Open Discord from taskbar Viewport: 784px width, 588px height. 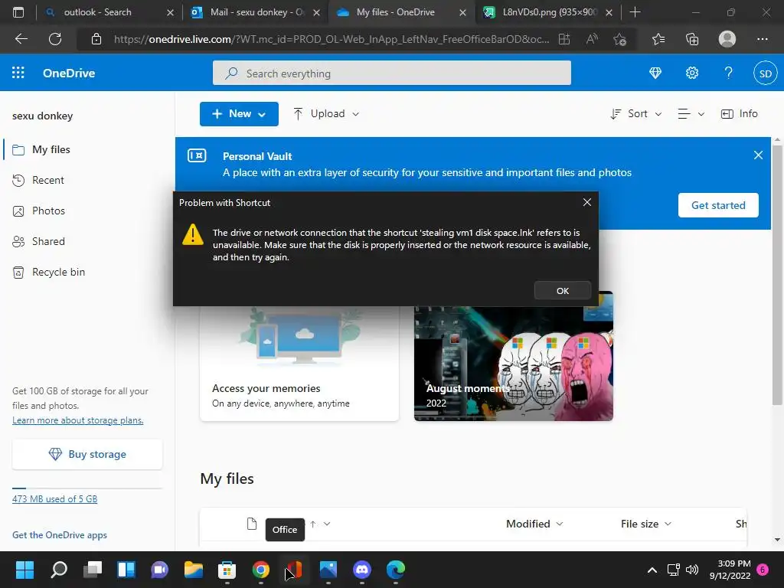click(x=362, y=570)
